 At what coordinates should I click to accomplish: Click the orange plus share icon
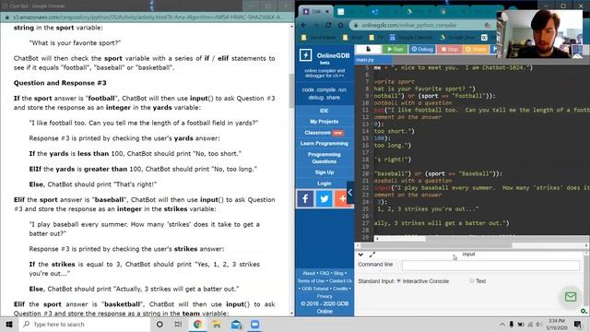pos(341,198)
